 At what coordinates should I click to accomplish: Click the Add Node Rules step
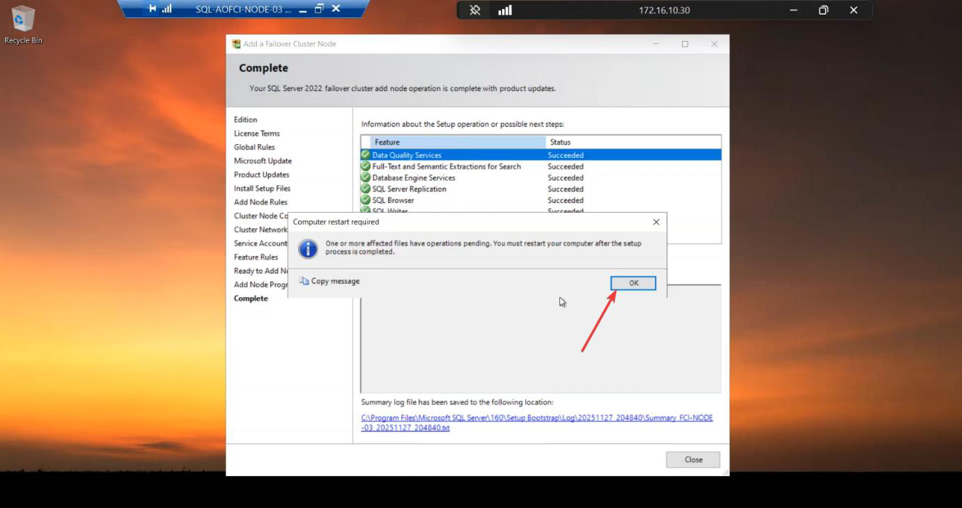point(261,202)
